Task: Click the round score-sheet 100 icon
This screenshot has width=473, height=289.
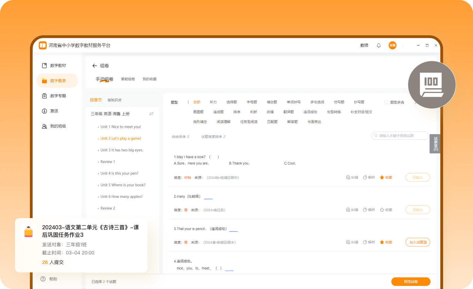Action: click(432, 85)
